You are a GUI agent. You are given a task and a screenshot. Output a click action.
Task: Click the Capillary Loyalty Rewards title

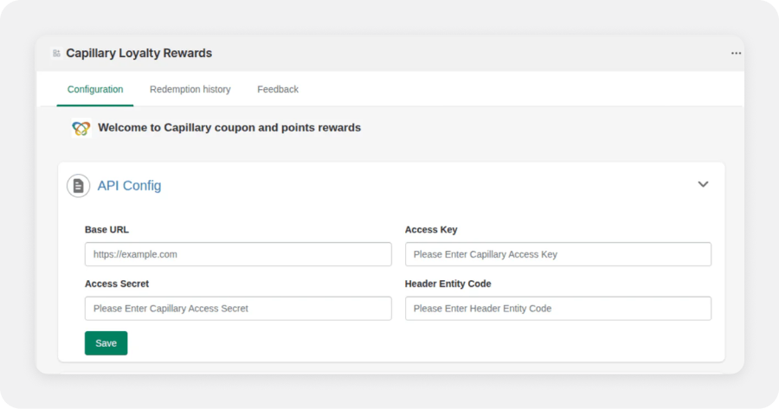(x=138, y=54)
